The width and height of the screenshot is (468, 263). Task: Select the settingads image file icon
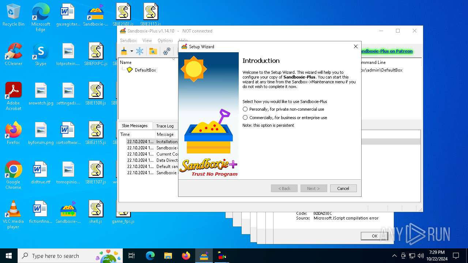(x=68, y=94)
